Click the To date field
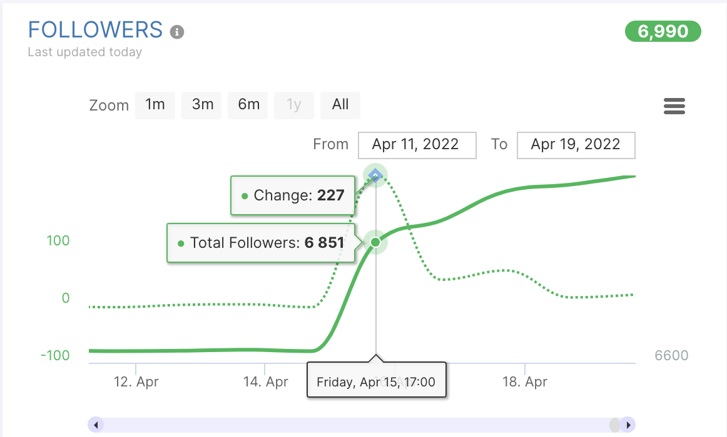 point(576,145)
